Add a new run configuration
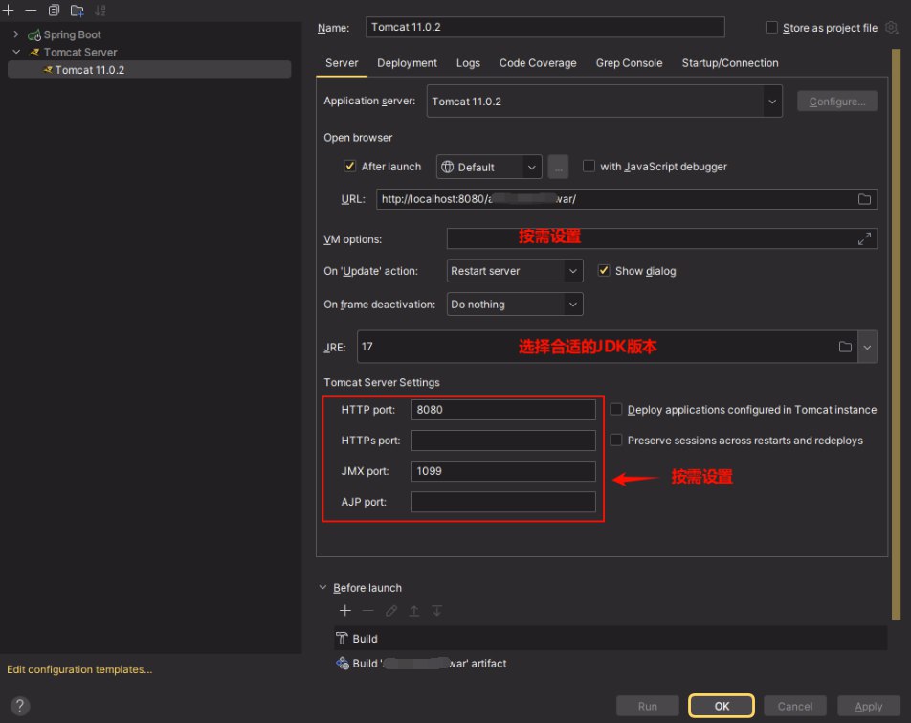Image resolution: width=911 pixels, height=723 pixels. point(9,10)
